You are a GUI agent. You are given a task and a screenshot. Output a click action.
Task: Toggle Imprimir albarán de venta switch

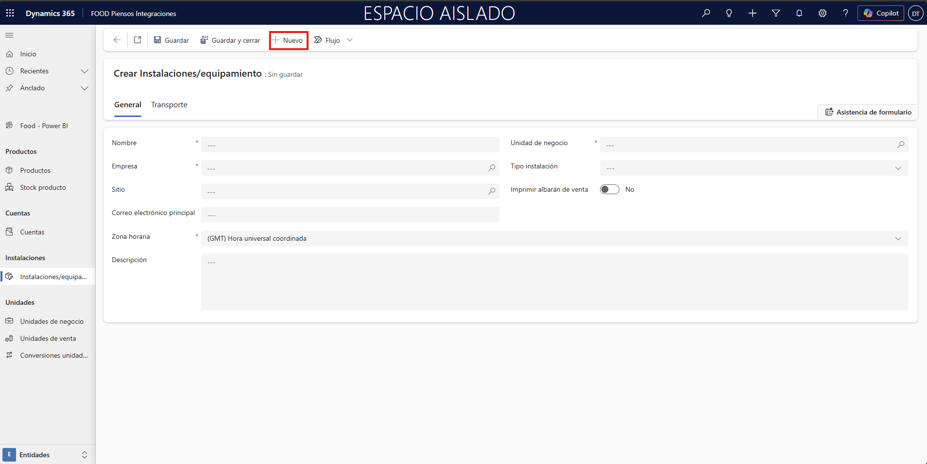point(609,189)
